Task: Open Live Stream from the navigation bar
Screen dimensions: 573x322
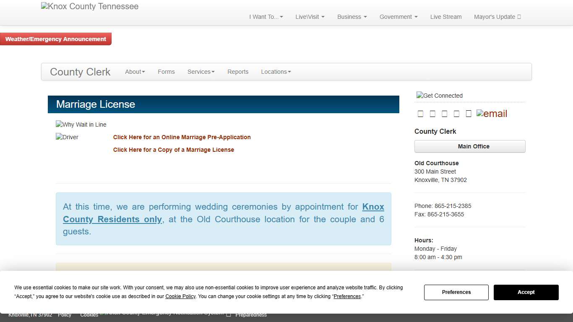Action: (446, 17)
